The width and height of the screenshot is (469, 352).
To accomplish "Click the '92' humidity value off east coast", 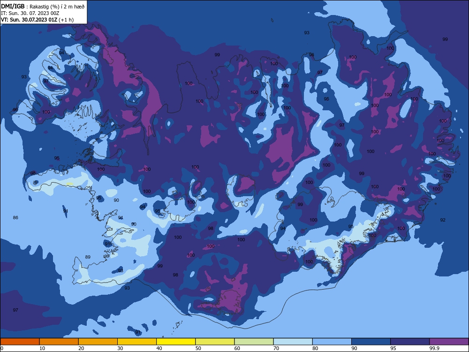I will (443, 220).
